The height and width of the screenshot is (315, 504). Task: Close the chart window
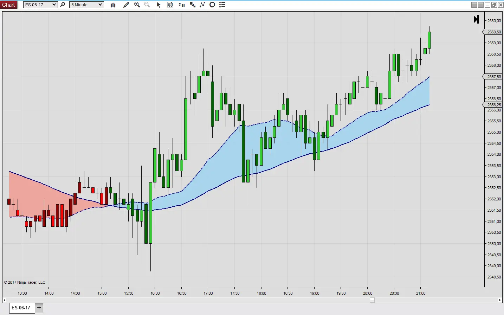[501, 5]
